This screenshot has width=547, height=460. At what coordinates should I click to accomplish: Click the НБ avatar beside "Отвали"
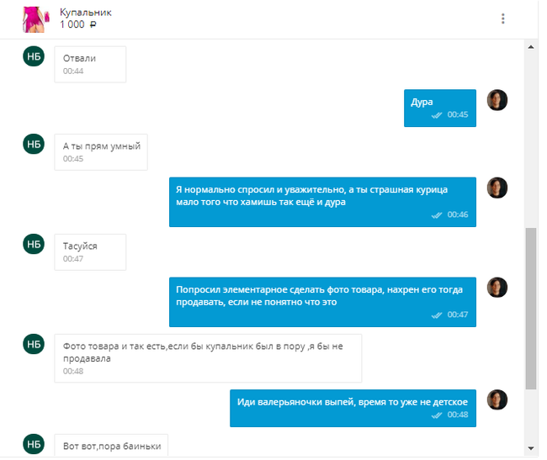click(34, 58)
